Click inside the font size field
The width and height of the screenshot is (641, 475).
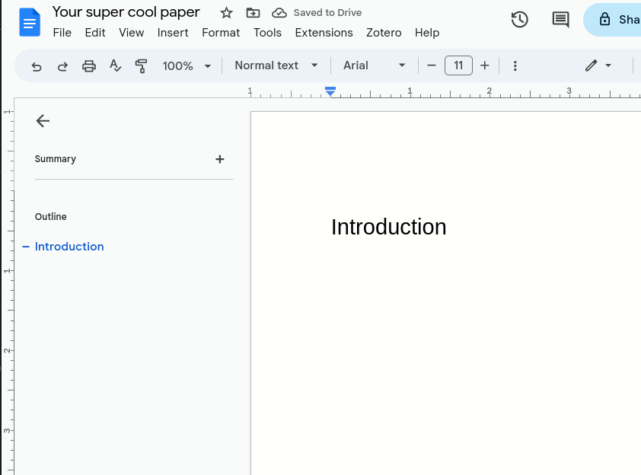tap(458, 65)
